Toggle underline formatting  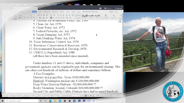coord(25,18)
